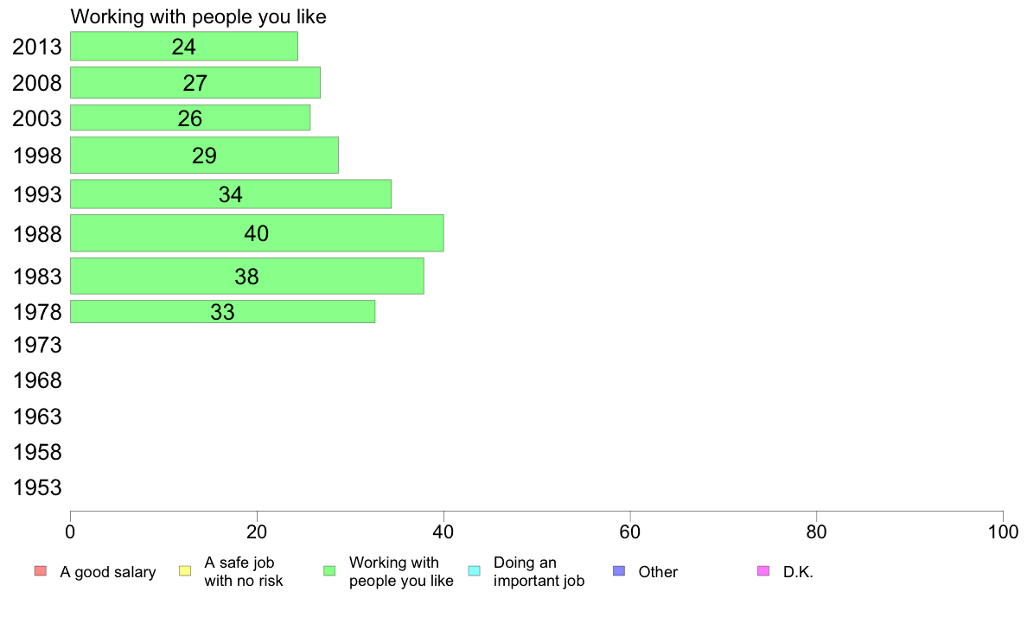Click the magenta D.K. legend swatch
The height and width of the screenshot is (636, 1027).
[x=763, y=571]
